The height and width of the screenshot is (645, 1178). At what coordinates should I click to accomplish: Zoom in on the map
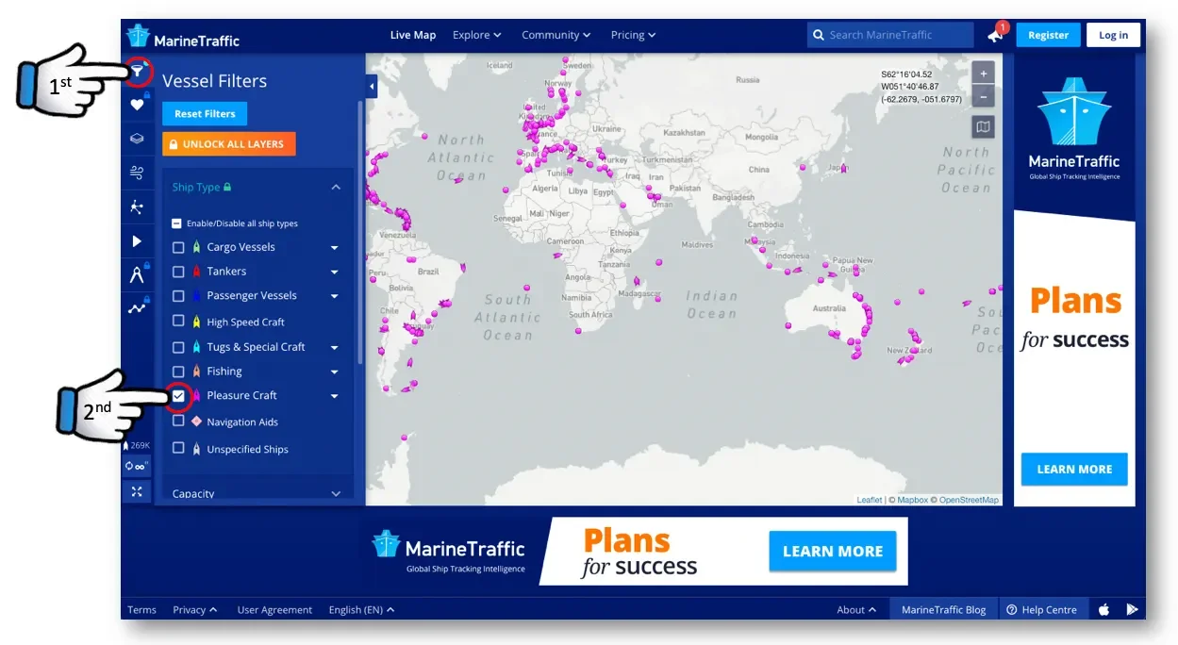coord(983,73)
